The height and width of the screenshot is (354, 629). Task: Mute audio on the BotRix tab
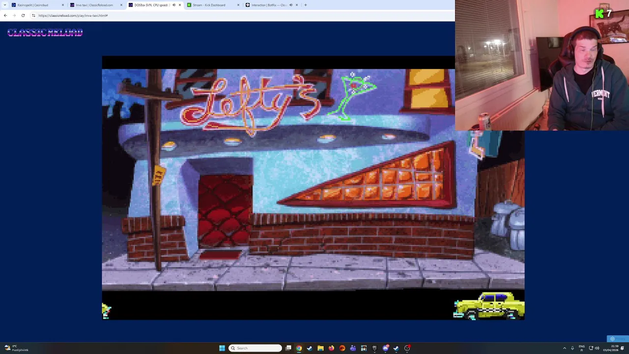290,5
